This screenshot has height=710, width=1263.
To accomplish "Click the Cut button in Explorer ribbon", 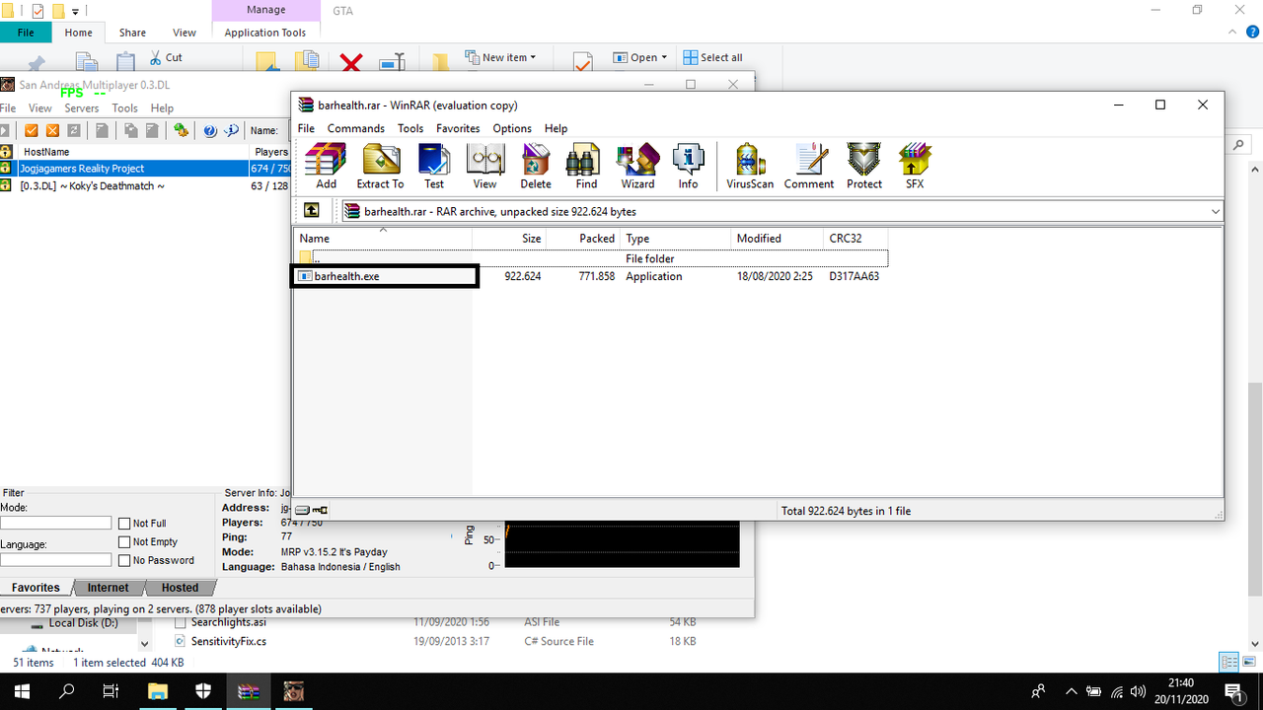I will (166, 57).
